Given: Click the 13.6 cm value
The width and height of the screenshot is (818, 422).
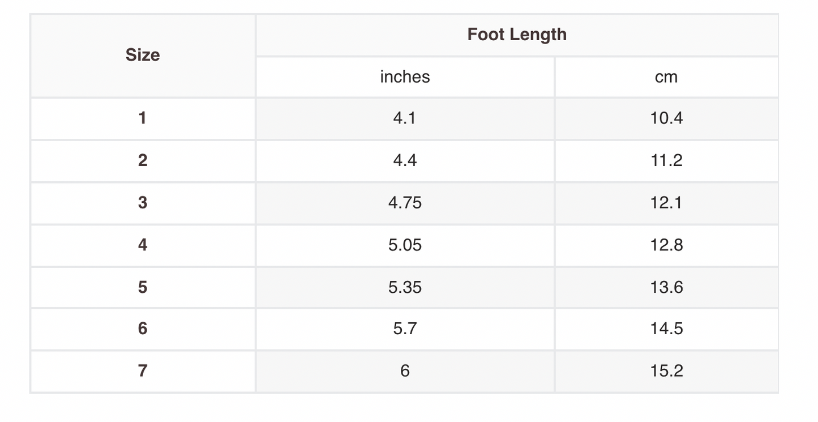Looking at the screenshot, I should click(x=666, y=287).
